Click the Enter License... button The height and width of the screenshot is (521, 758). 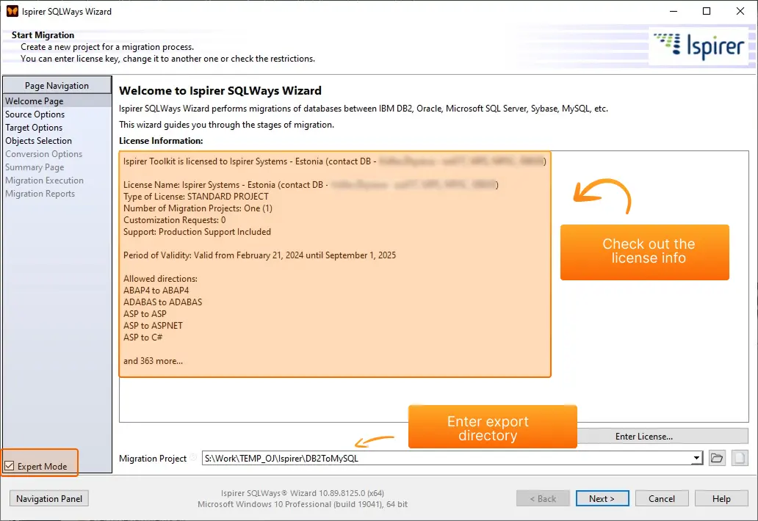tap(663, 436)
